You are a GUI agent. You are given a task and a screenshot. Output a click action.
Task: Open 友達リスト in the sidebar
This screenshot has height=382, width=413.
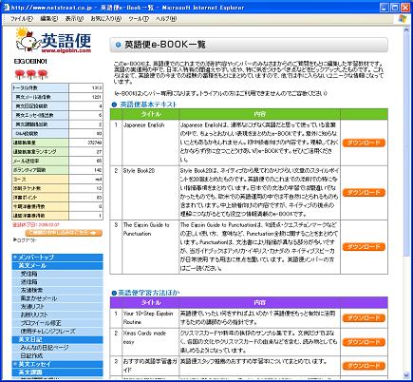tap(32, 307)
